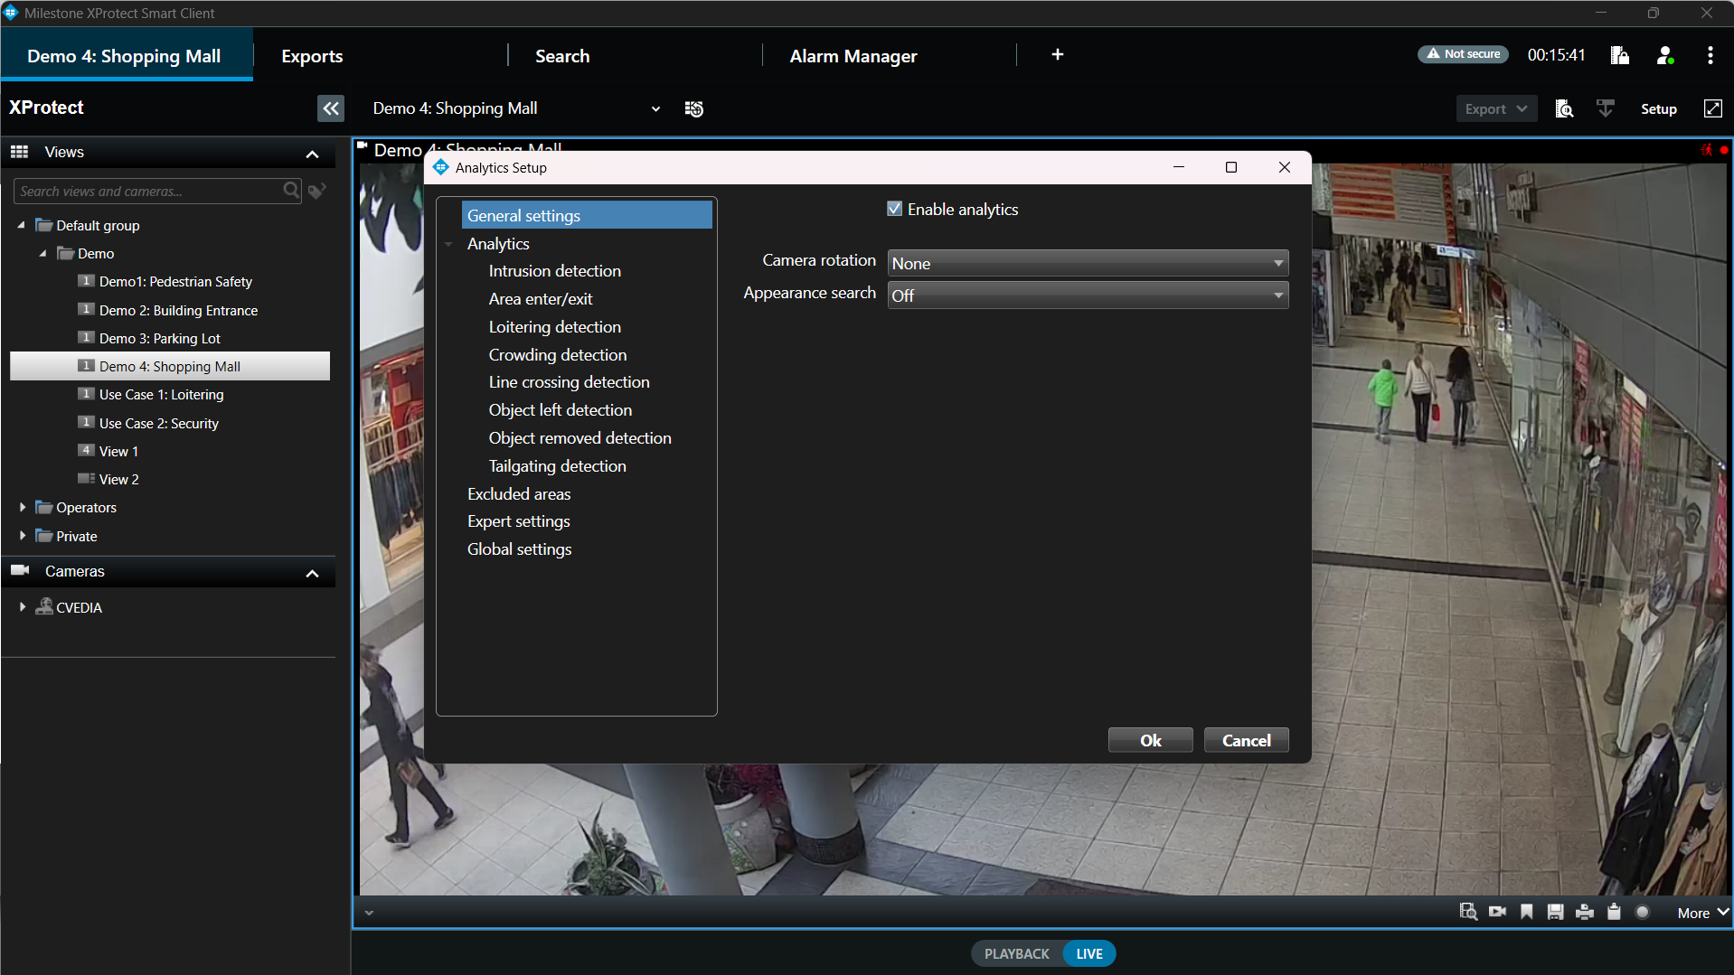Click the independent playback camera icon
The image size is (1734, 975).
tap(1497, 912)
